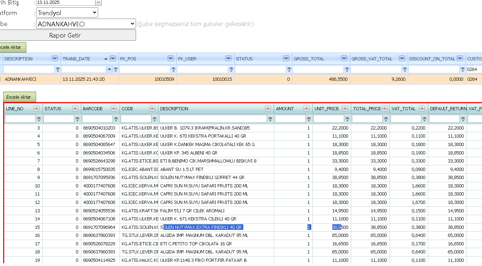Click the FK_POS column filter icon
The height and width of the screenshot is (266, 482).
click(174, 69)
